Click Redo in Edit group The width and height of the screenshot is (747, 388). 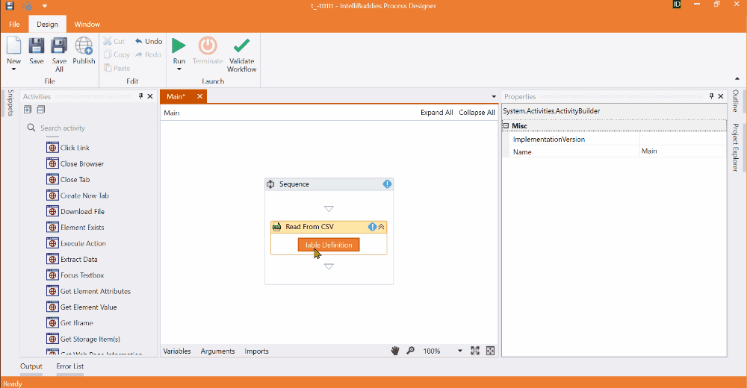[x=148, y=54]
